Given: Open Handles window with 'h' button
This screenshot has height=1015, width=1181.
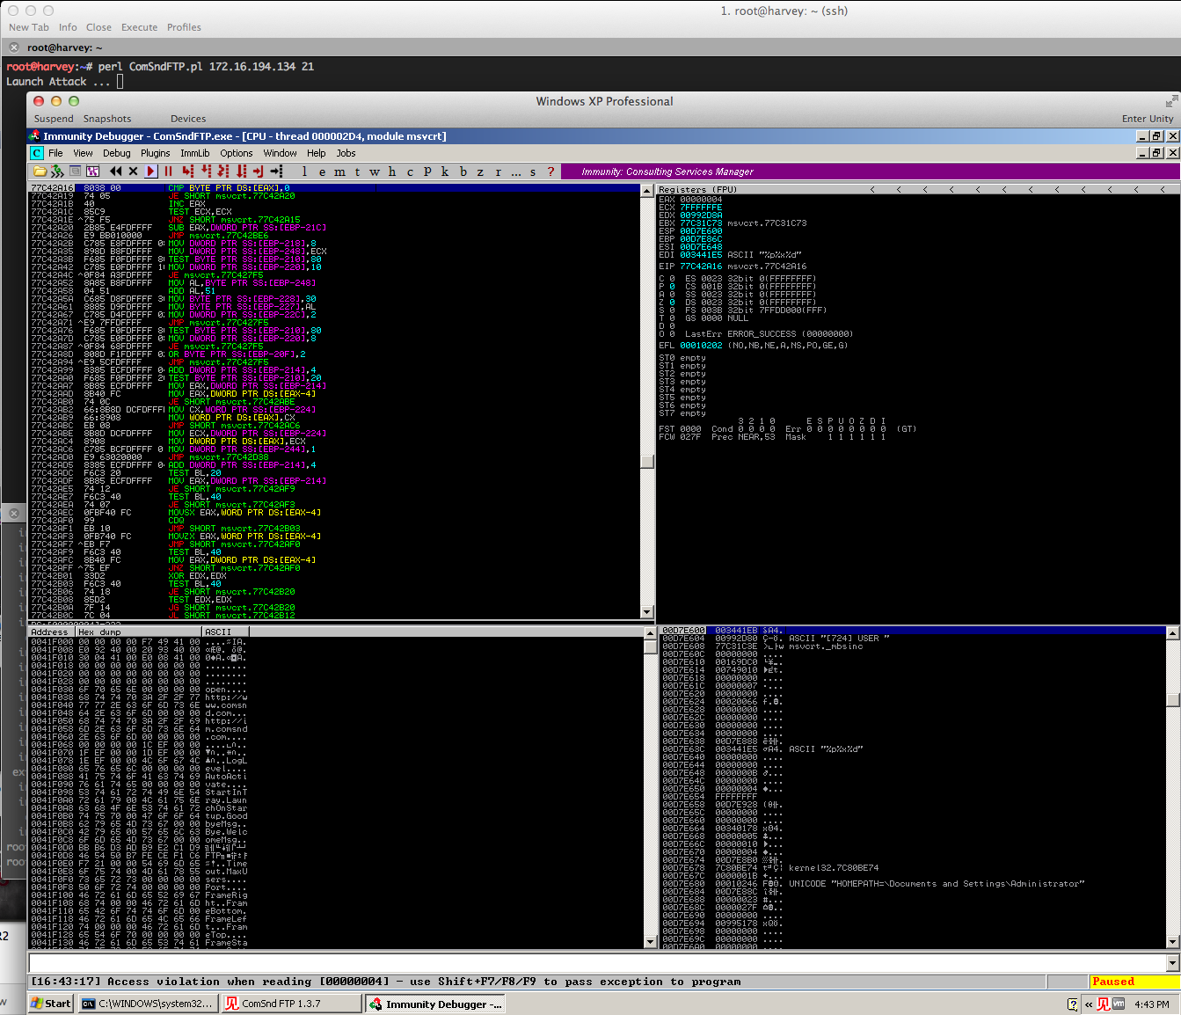Looking at the screenshot, I should [x=392, y=172].
